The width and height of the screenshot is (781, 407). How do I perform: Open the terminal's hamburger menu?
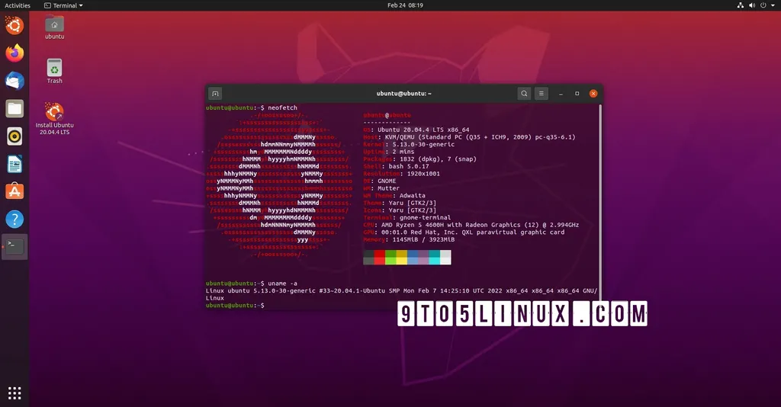(x=542, y=94)
